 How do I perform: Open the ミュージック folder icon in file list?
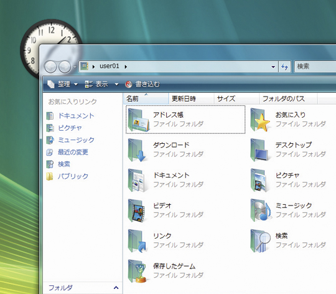[x=261, y=211]
